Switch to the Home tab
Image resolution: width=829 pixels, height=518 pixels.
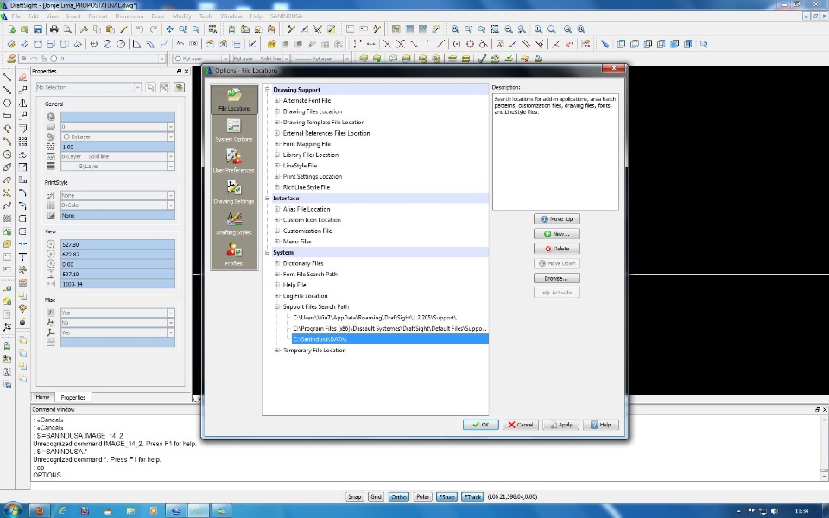pos(42,397)
